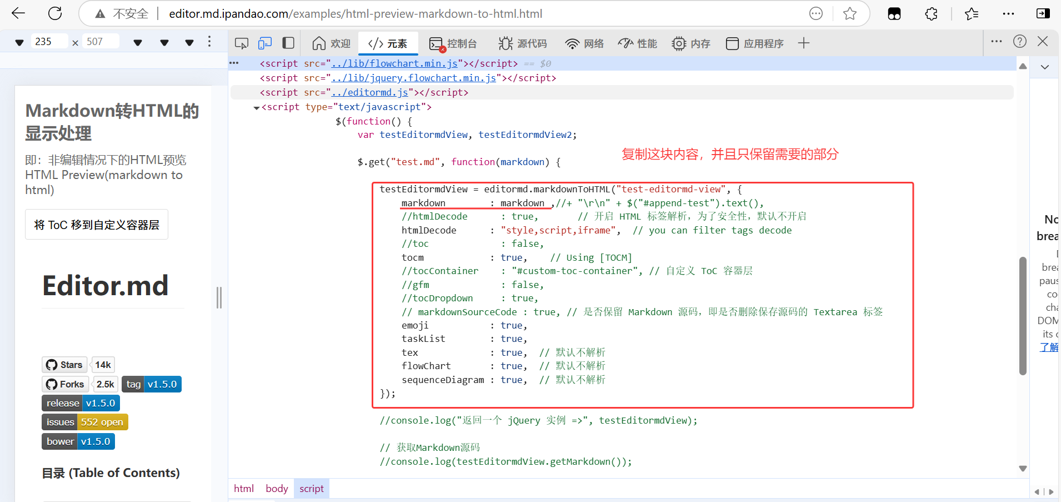Go back using the browser back arrow

click(18, 13)
